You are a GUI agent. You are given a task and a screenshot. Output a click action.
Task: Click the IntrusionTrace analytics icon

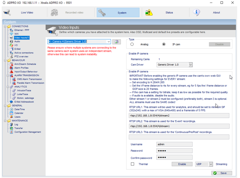click(x=14, y=90)
